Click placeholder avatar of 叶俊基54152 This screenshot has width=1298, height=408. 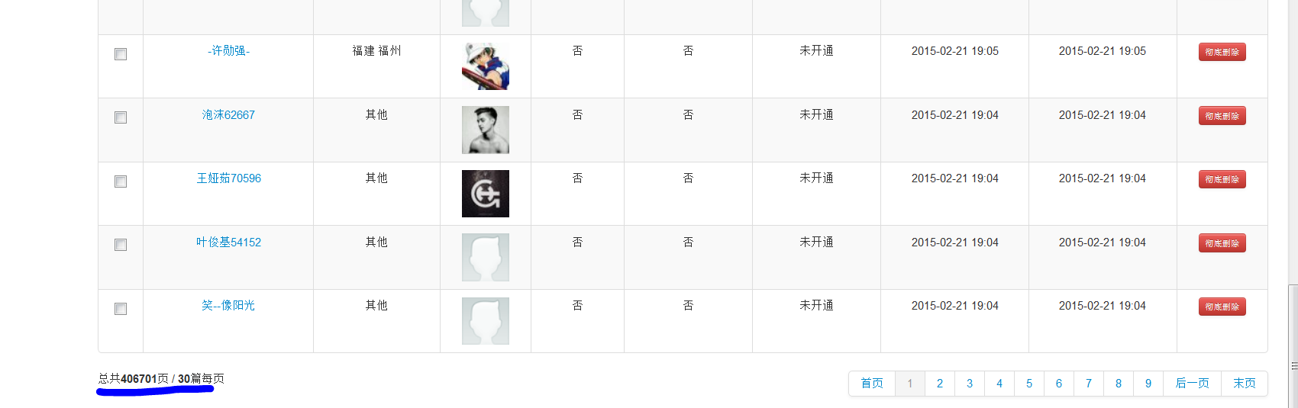point(486,257)
